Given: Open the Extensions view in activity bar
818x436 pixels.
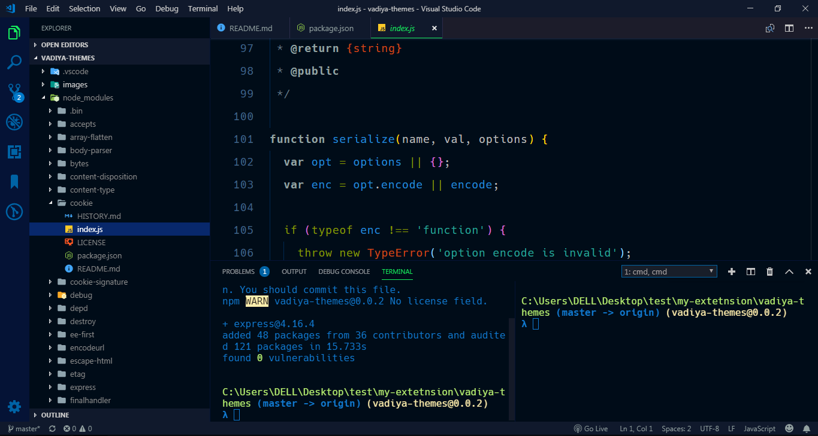Looking at the screenshot, I should point(14,152).
